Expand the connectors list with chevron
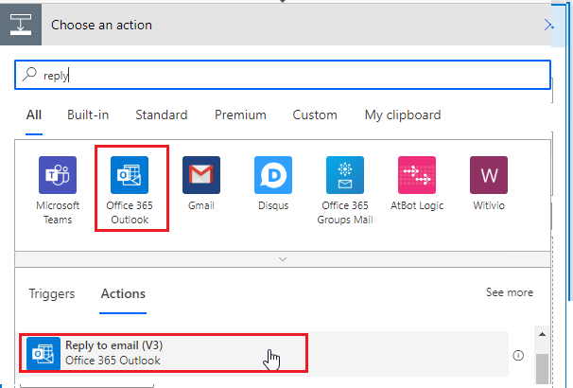Screen dimensions: 573x388 [282, 257]
